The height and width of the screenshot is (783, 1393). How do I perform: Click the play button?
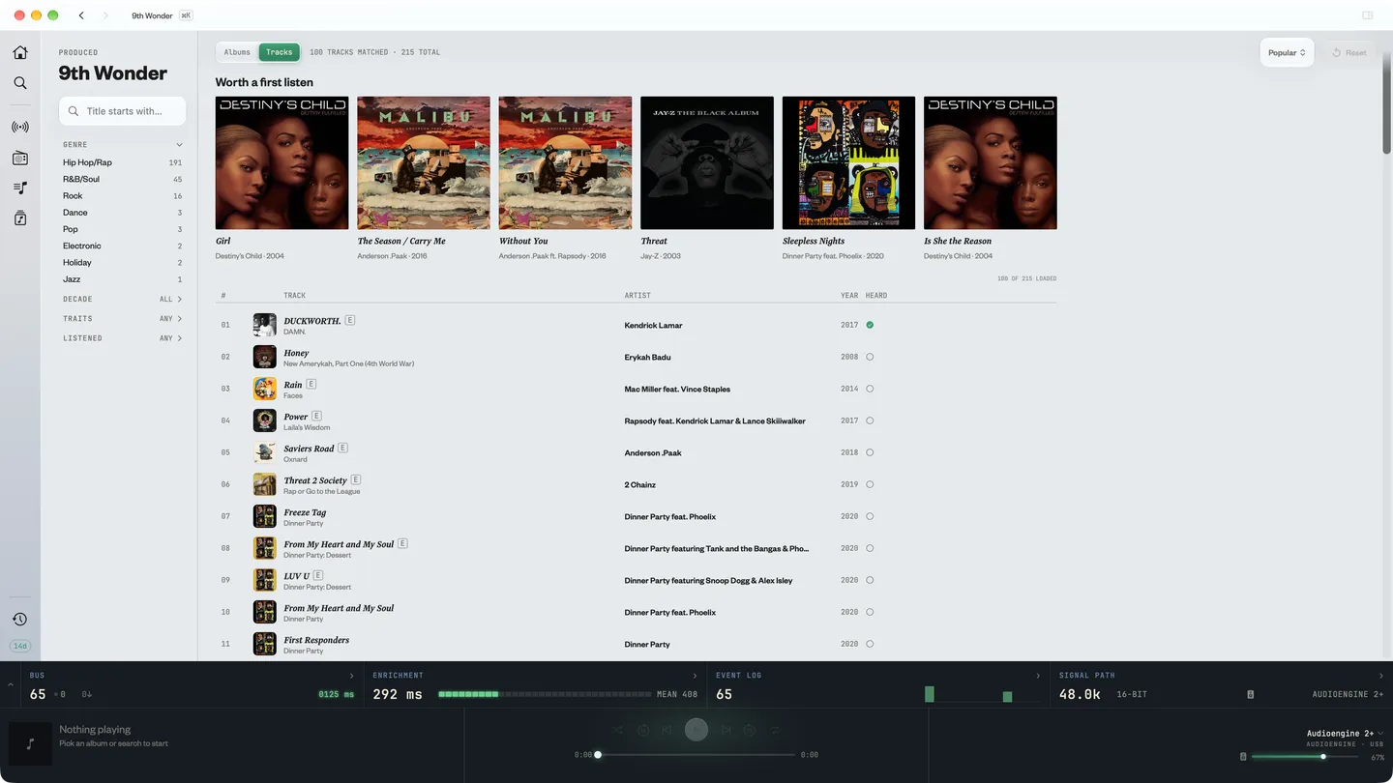click(696, 730)
